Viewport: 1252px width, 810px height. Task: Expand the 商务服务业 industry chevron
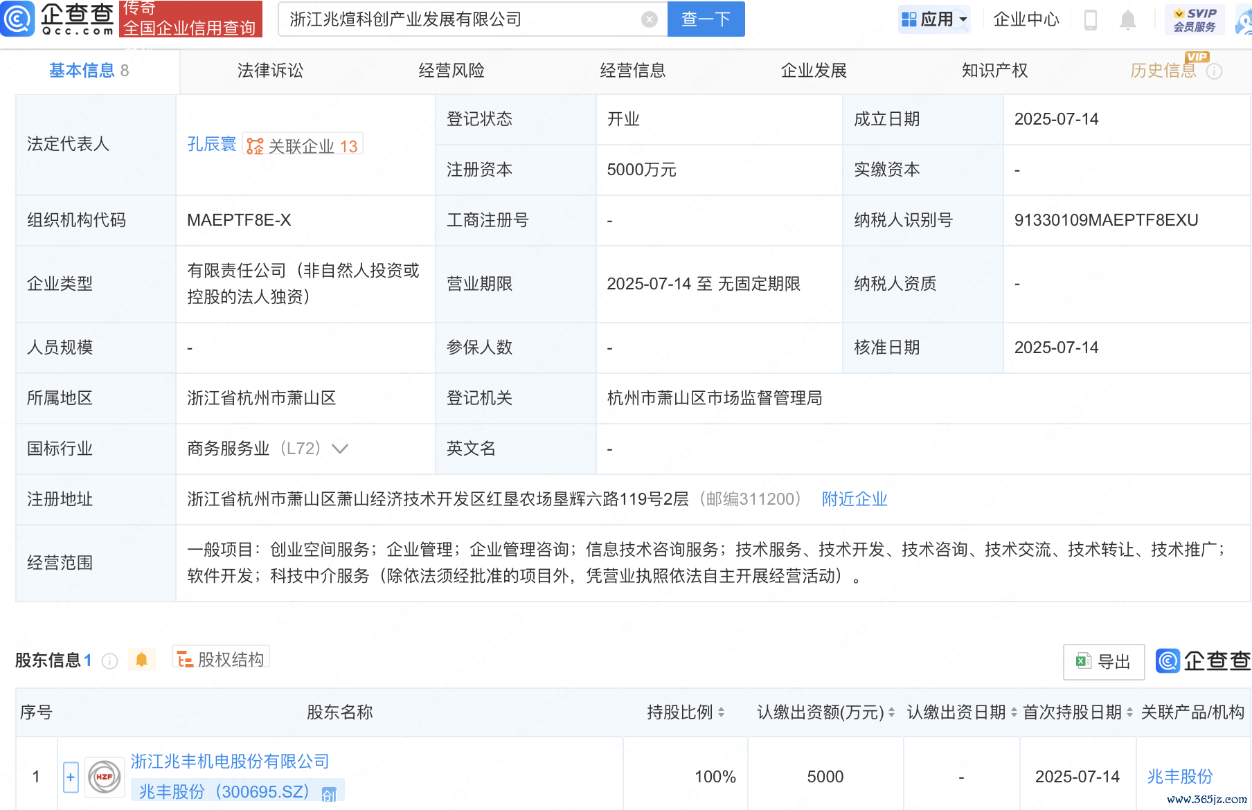coord(340,449)
